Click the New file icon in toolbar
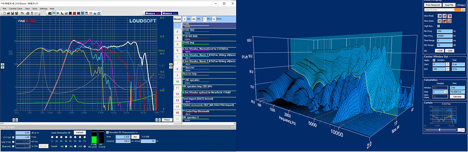 (x=4, y=13)
